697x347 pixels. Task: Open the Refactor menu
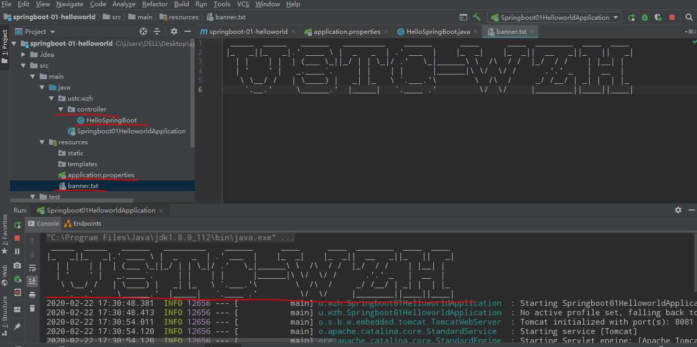pos(155,4)
